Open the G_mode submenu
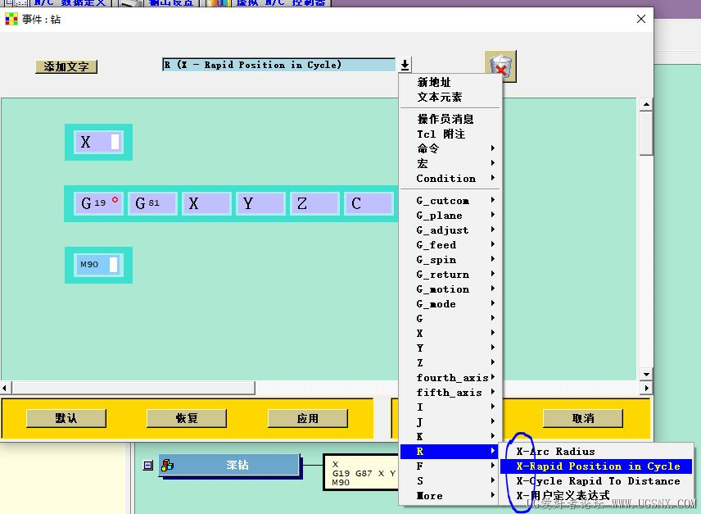Viewport: 701px width, 514px height. pyautogui.click(x=450, y=304)
